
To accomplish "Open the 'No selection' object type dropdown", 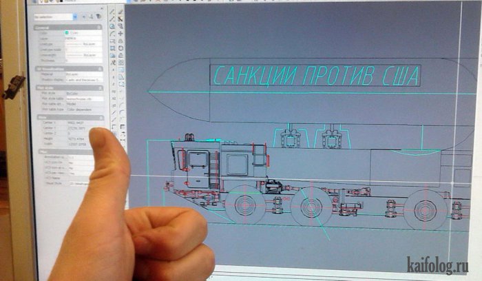I will coord(75,17).
